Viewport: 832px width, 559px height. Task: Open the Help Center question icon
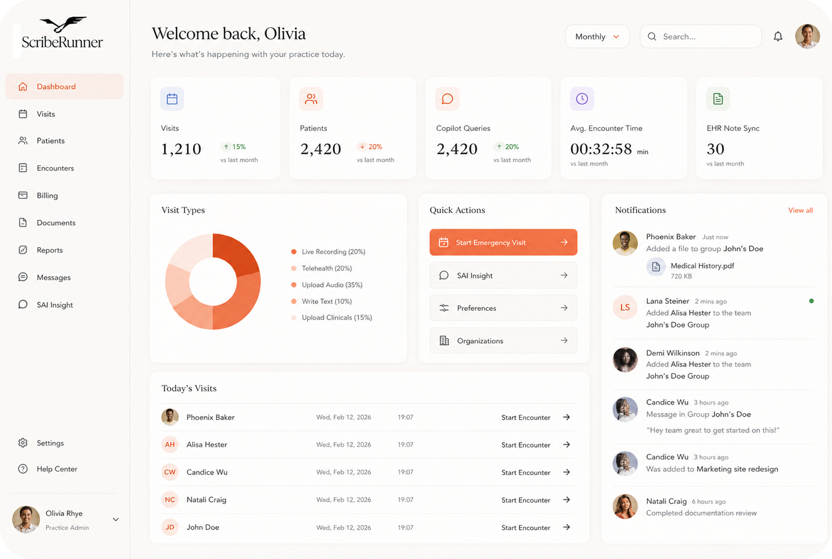(x=23, y=469)
